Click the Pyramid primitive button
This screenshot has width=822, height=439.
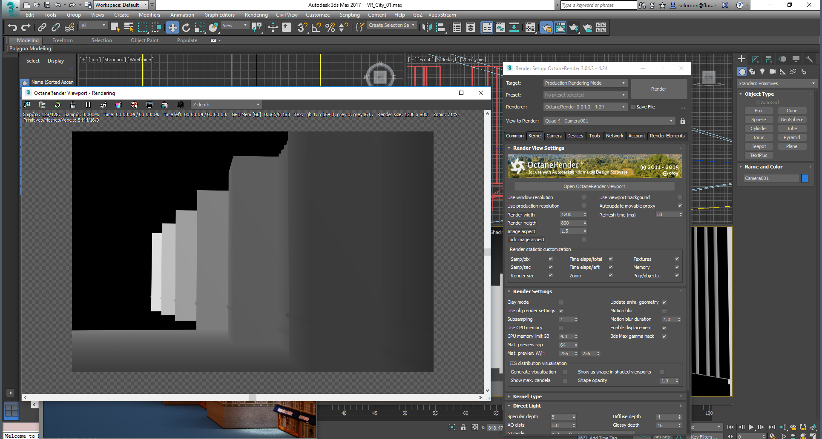click(x=792, y=137)
